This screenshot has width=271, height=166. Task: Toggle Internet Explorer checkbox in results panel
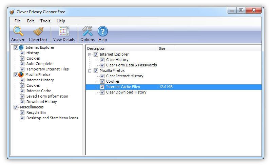click(x=96, y=54)
